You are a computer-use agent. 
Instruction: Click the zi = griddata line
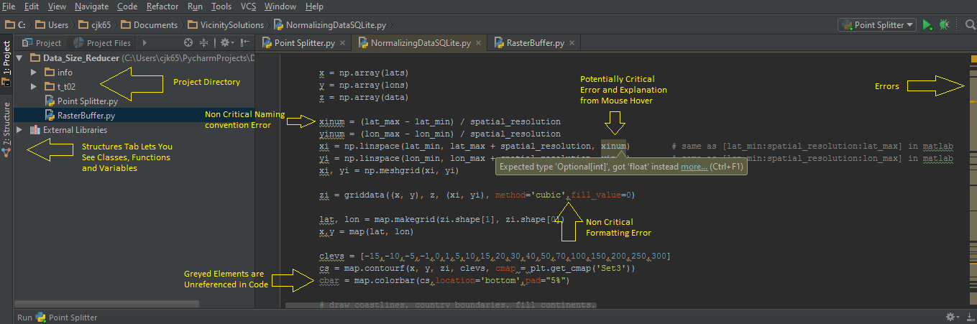coord(477,195)
